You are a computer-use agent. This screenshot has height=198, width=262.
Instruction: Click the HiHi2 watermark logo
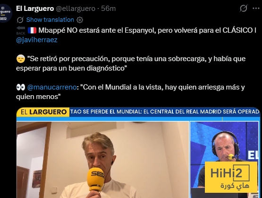point(231,177)
